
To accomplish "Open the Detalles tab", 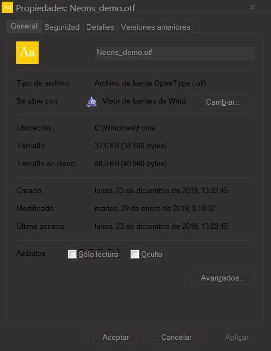I will coord(100,27).
